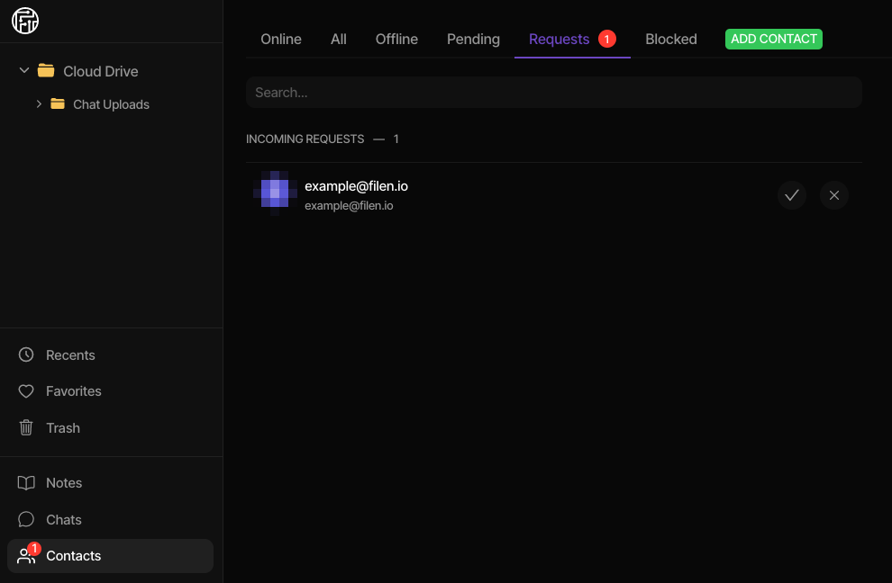Expand the Chat Uploads folder chevron
892x583 pixels.
pos(39,104)
